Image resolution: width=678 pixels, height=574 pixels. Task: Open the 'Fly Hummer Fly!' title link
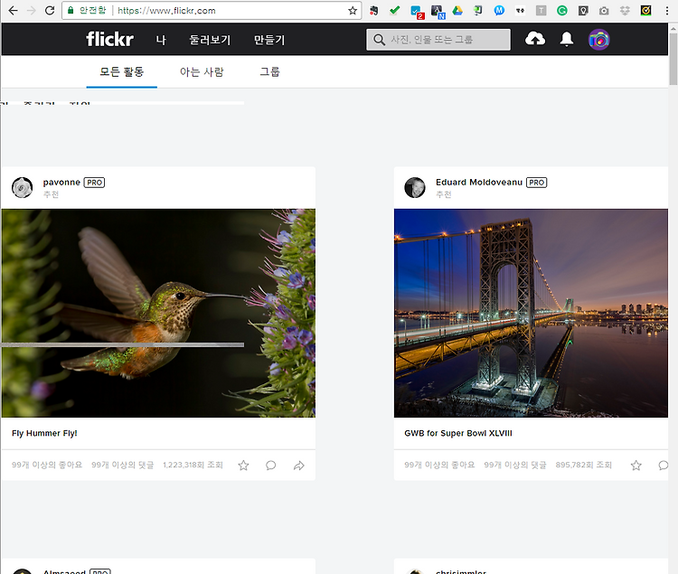[44, 433]
